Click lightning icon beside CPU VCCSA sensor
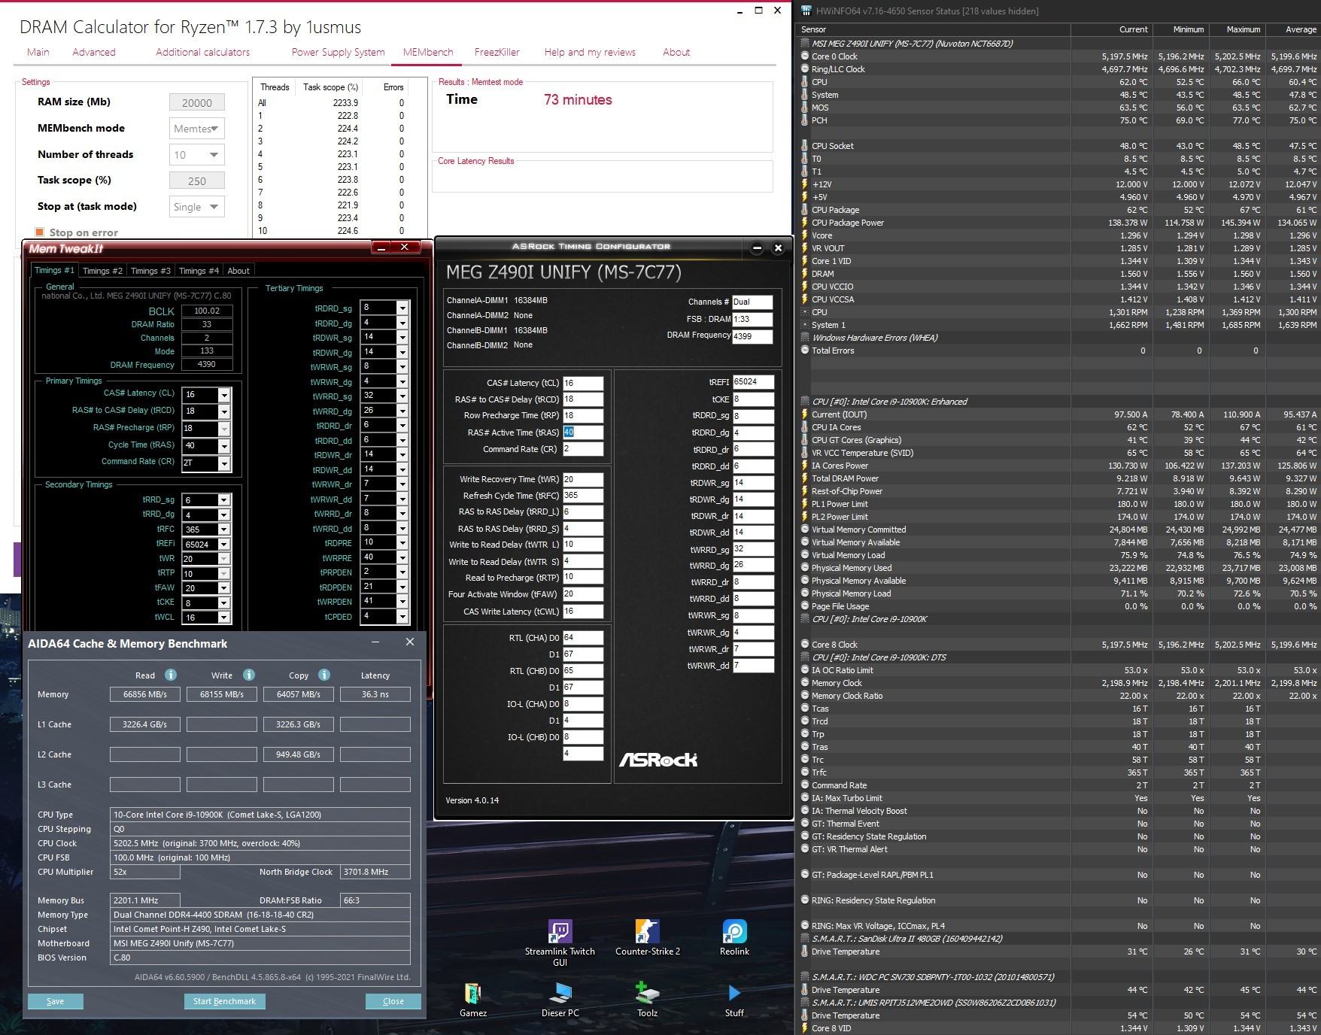The width and height of the screenshot is (1321, 1035). 804,299
